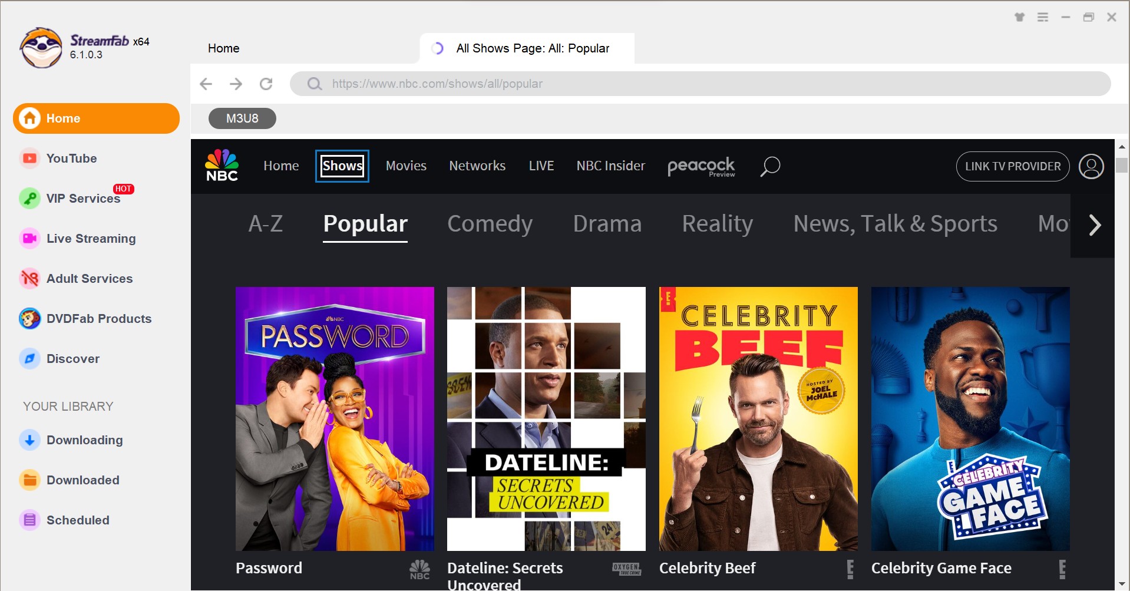The image size is (1130, 591).
Task: Open the Movies nav link
Action: pyautogui.click(x=406, y=166)
